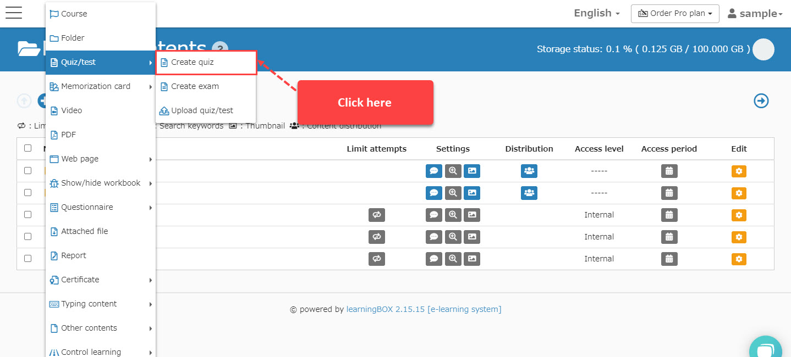Click the help question mark icon
Image resolution: width=791 pixels, height=357 pixels.
(219, 49)
